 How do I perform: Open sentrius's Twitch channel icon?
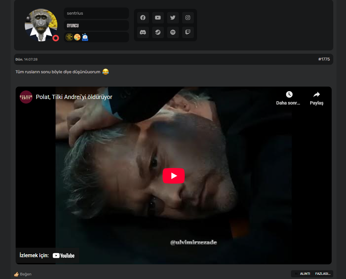188,33
